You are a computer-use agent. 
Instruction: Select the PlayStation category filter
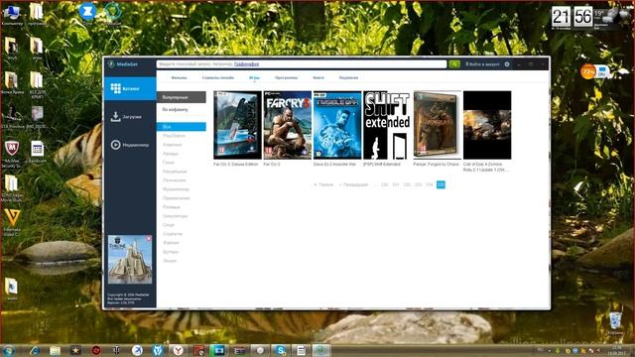pyautogui.click(x=175, y=136)
